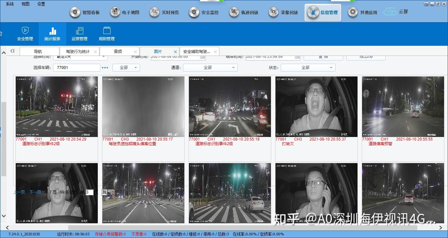Click the left panel scroll down arrow
The height and width of the screenshot is (238, 448).
click(4, 216)
